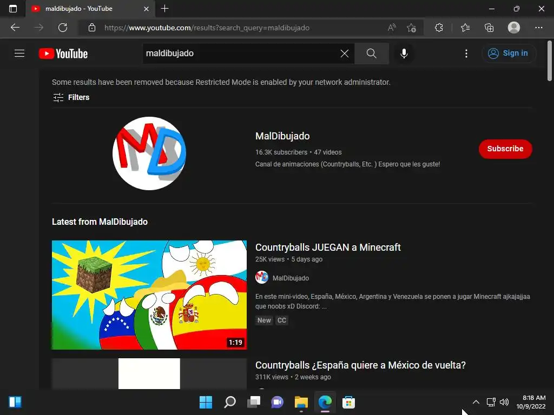Screen dimensions: 554x415
Task: Open MalDibujado channel avatar
Action: [149, 153]
